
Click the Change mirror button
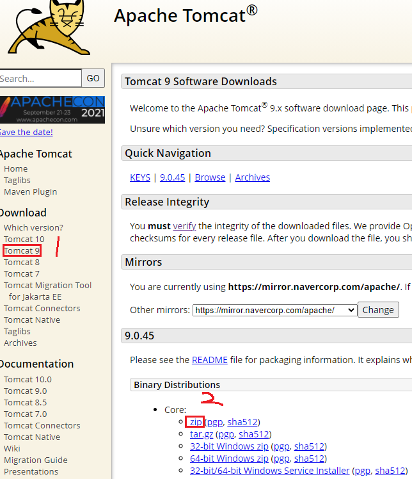[378, 310]
